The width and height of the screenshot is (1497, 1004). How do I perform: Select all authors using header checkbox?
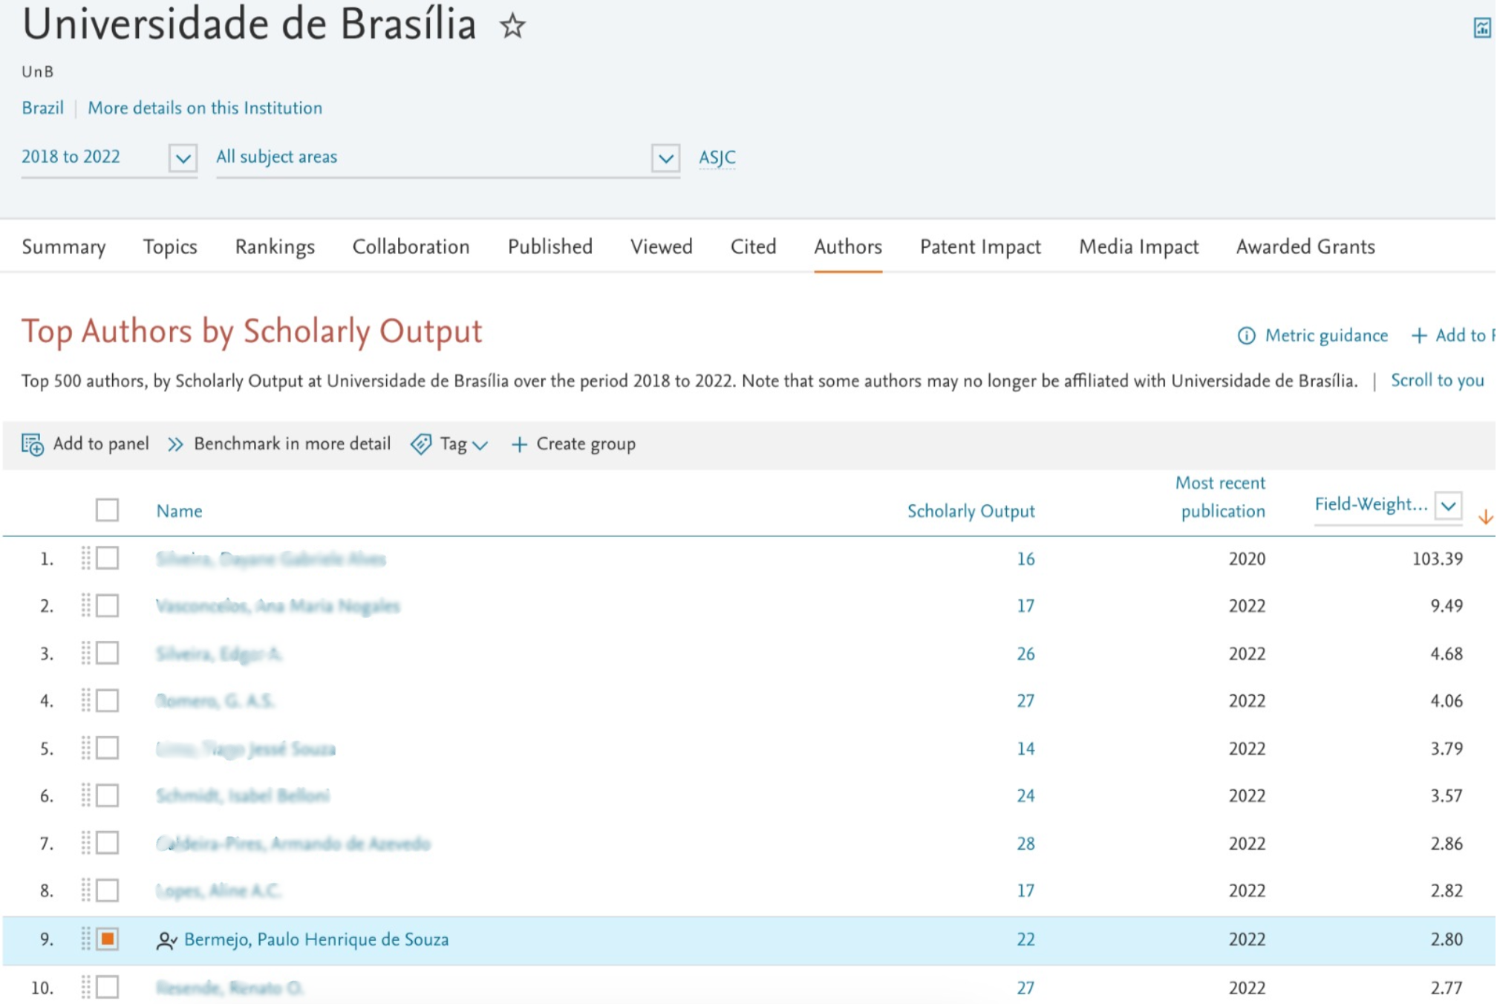coord(107,510)
